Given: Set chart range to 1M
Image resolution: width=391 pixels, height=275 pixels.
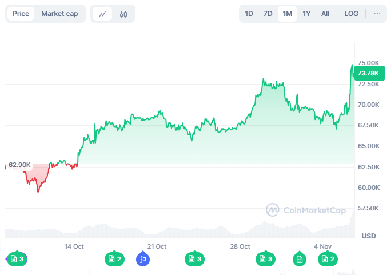Looking at the screenshot, I should pyautogui.click(x=288, y=14).
